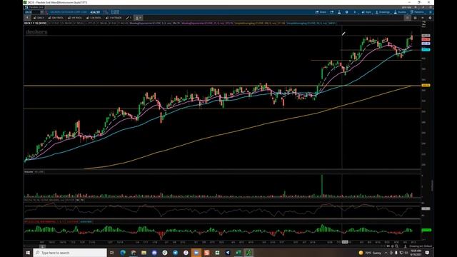Image resolution: width=457 pixels, height=257 pixels.
Task: Click the Drawing set: Default selector
Action: pos(421,246)
